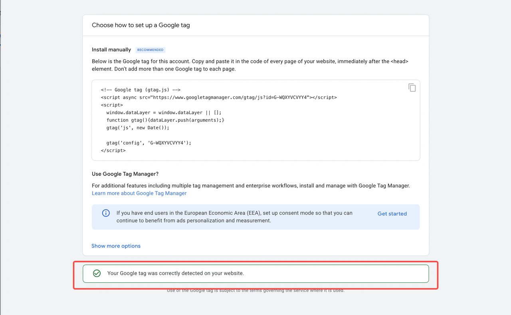Click the window.dataLayer code line
511x315 pixels.
pos(164,112)
